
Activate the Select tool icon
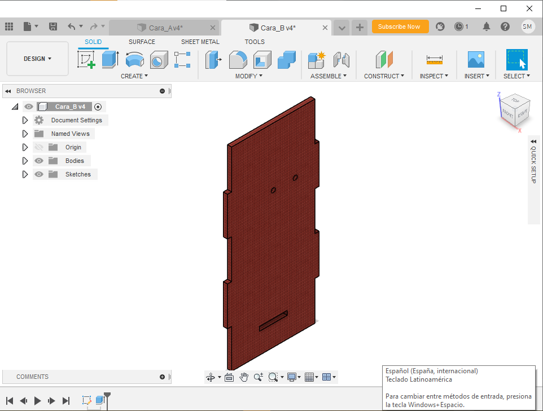point(516,60)
